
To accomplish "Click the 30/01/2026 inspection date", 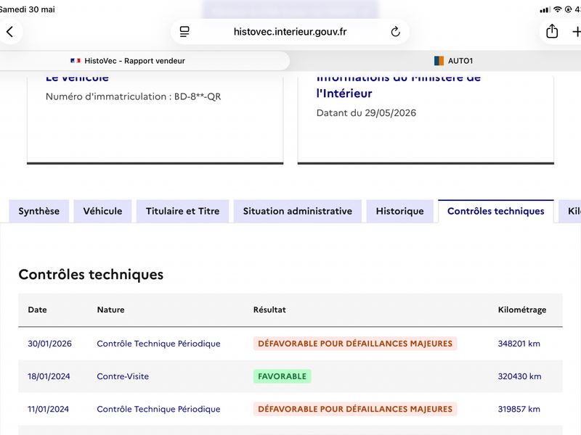I will click(49, 344).
